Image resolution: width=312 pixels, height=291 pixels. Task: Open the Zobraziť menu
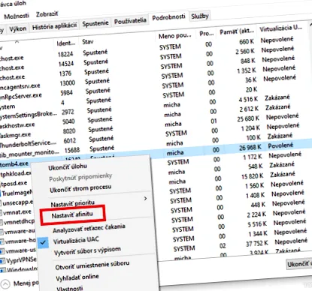47,14
